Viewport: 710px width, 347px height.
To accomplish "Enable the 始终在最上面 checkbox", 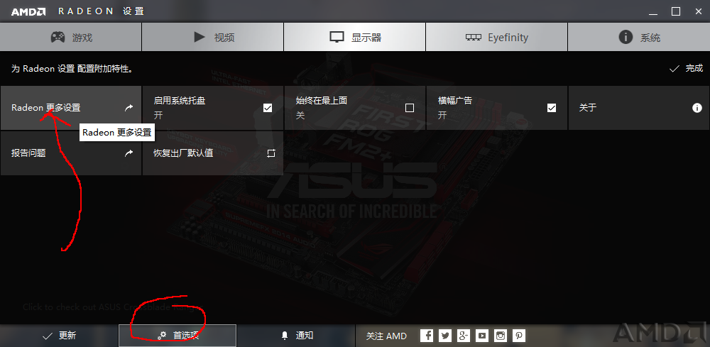I will pyautogui.click(x=410, y=108).
